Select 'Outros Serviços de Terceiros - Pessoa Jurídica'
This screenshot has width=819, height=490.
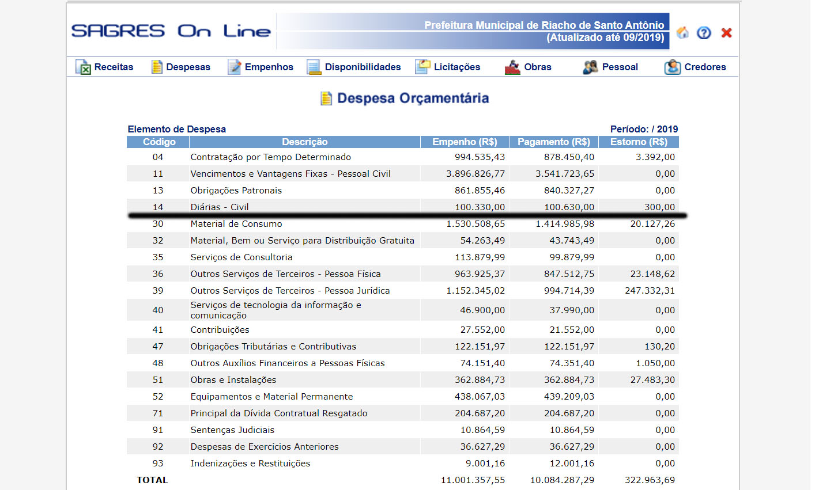pyautogui.click(x=290, y=291)
